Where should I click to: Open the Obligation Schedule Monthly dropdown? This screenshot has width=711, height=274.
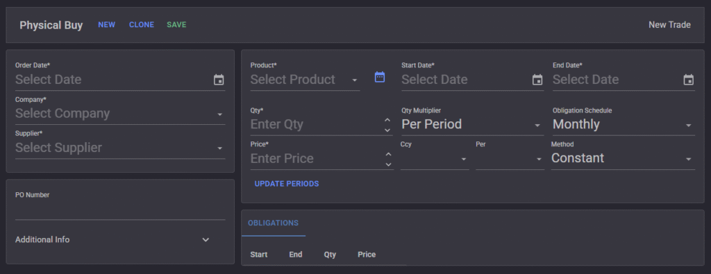pos(624,125)
